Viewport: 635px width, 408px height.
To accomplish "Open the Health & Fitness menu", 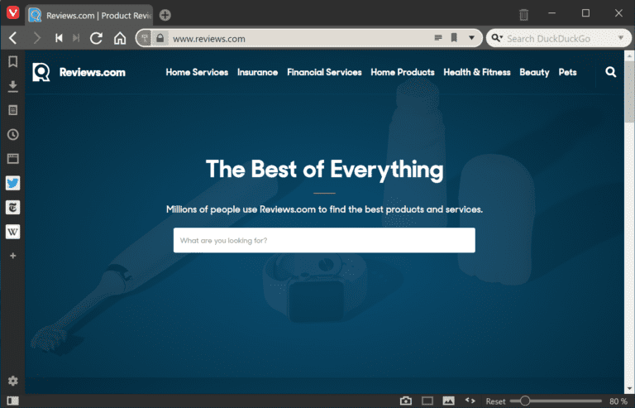I will pos(477,72).
